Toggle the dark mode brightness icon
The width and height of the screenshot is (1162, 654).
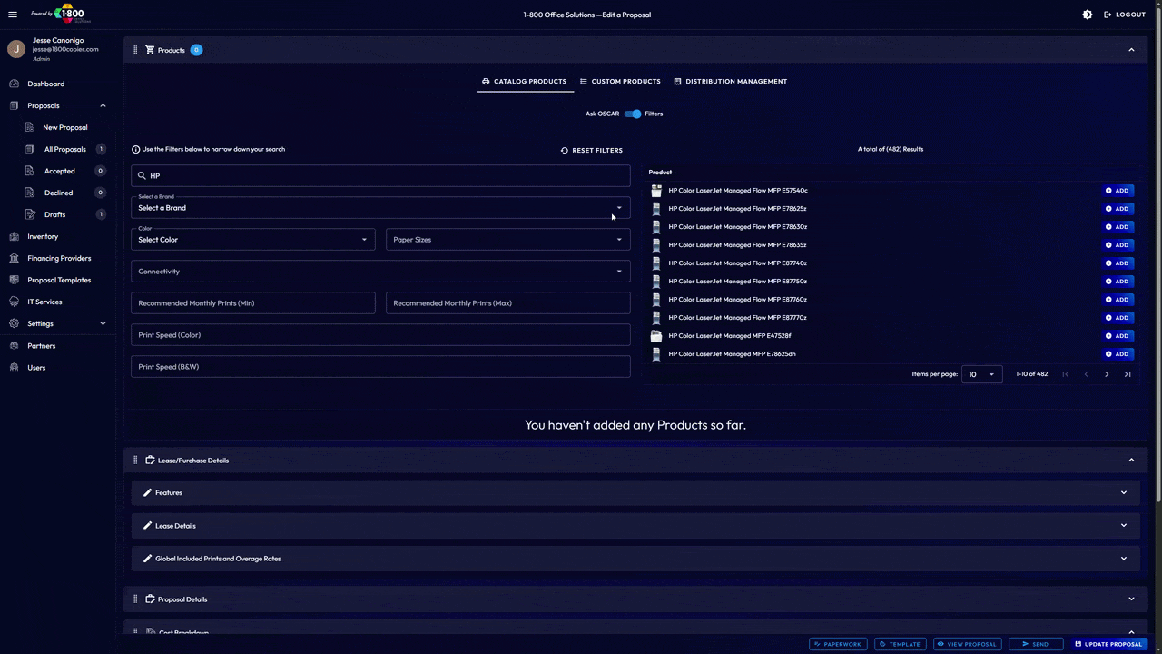[1088, 15]
